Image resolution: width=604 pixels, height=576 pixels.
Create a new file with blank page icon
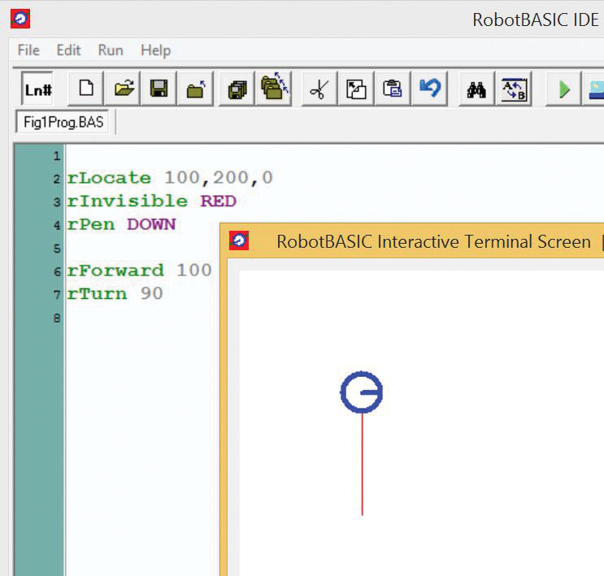[x=86, y=89]
